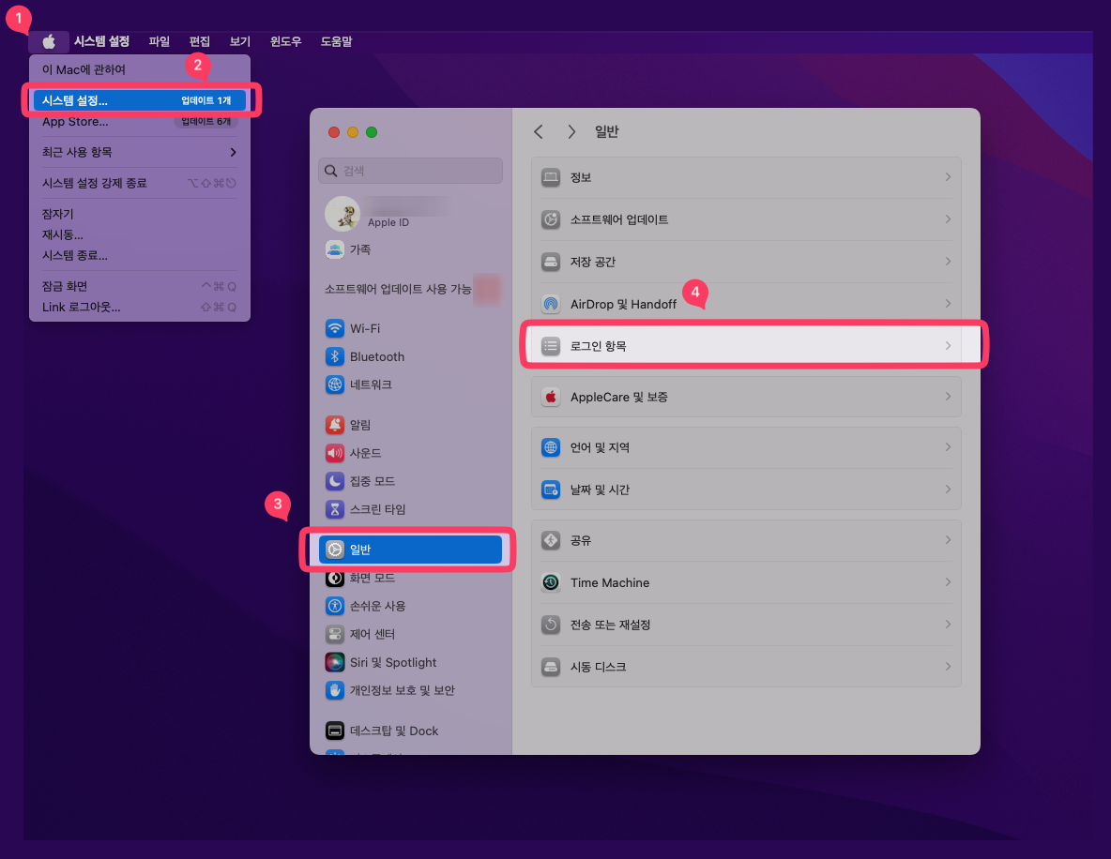1111x859 pixels.
Task: Click the 화면 모드 icon
Action: point(334,578)
